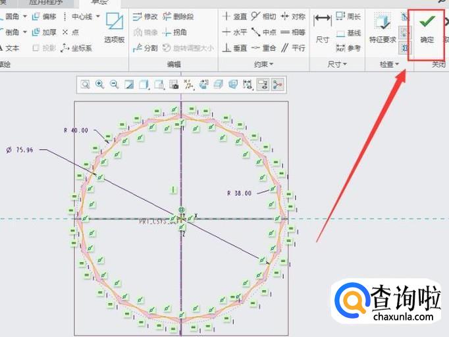Toggle the sketch vertex display filter button
Viewport: 449px width, 337px height.
[x=277, y=84]
